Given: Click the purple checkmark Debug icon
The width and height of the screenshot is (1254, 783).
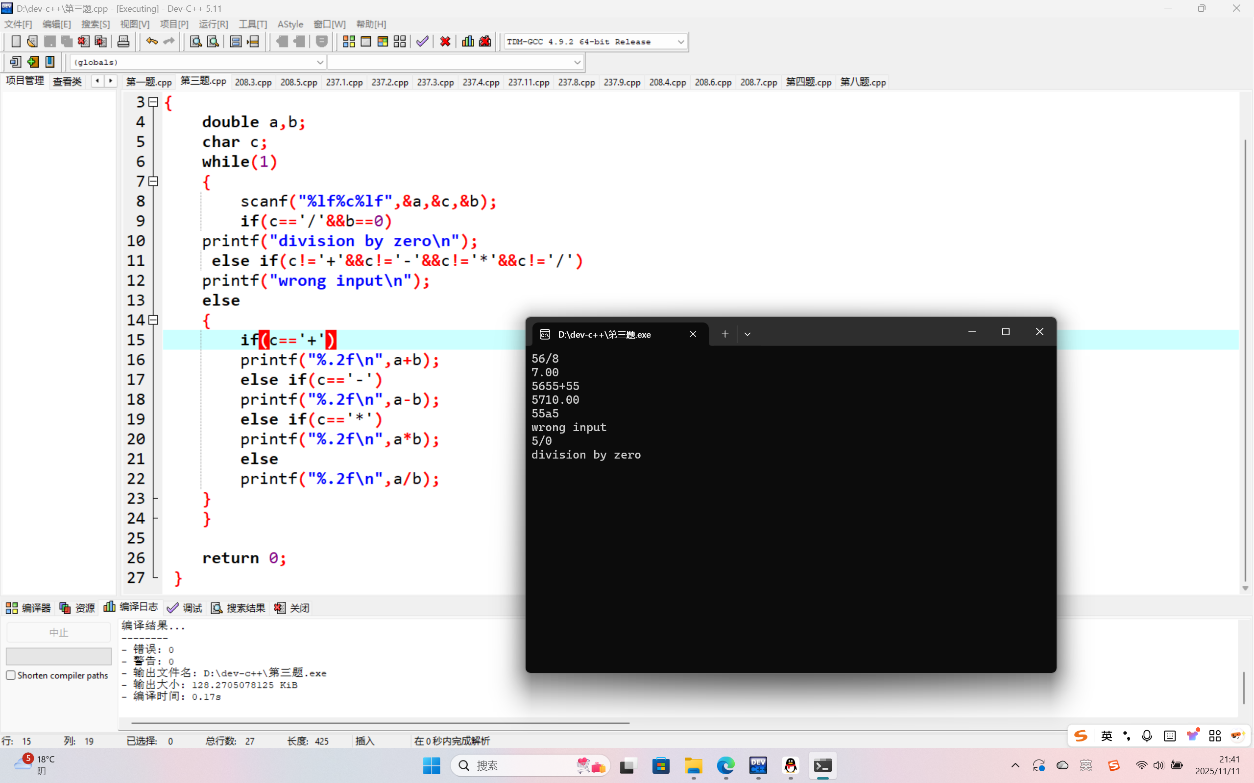Looking at the screenshot, I should (422, 42).
